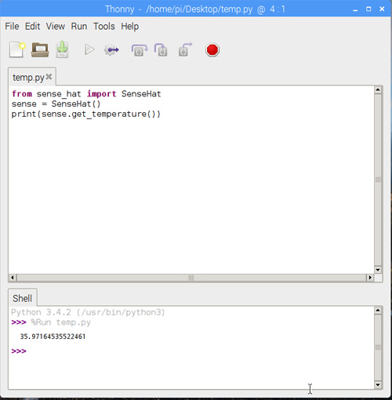Viewport: 392px width, 400px height.
Task: Open the View menu
Action: pos(56,27)
